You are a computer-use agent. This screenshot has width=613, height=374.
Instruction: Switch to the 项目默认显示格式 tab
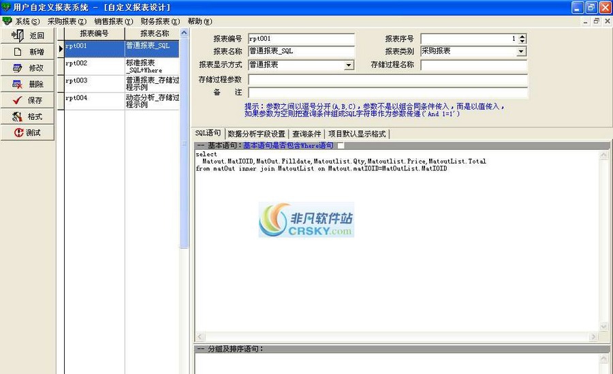357,134
